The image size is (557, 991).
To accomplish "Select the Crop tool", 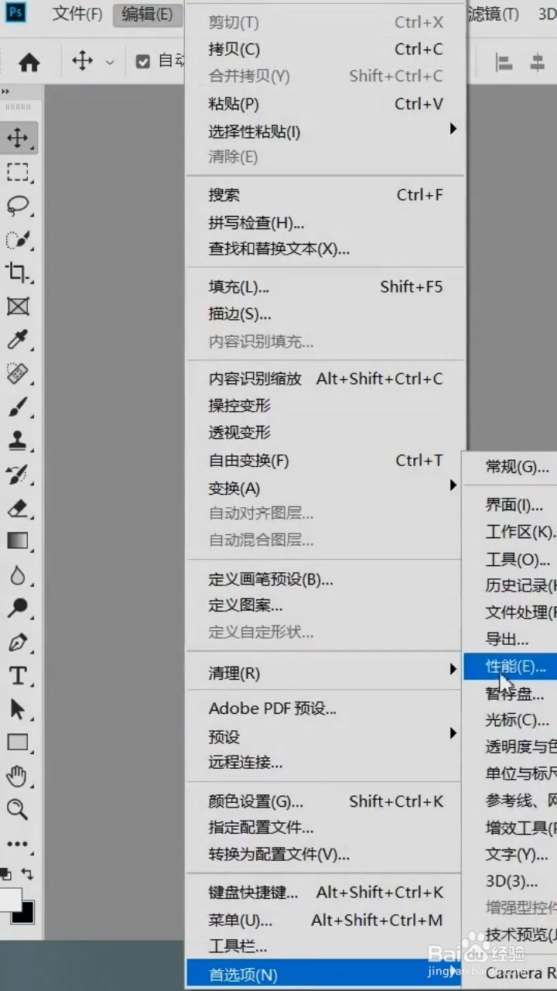I will pyautogui.click(x=18, y=273).
